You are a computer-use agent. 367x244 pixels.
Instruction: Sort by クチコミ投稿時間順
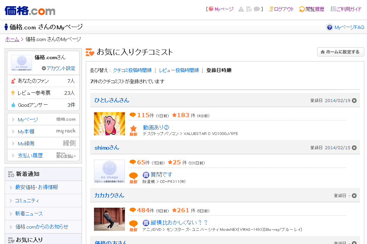(132, 70)
